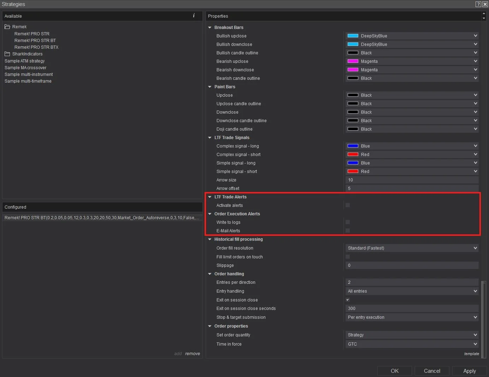The height and width of the screenshot is (377, 489).
Task: Select Sample multi-timeframe
Action: click(28, 81)
